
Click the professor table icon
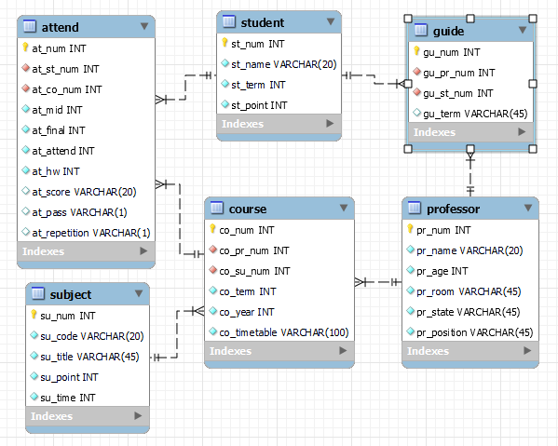pyautogui.click(x=415, y=208)
